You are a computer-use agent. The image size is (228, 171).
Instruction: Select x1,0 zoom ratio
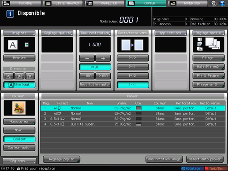tap(95, 67)
